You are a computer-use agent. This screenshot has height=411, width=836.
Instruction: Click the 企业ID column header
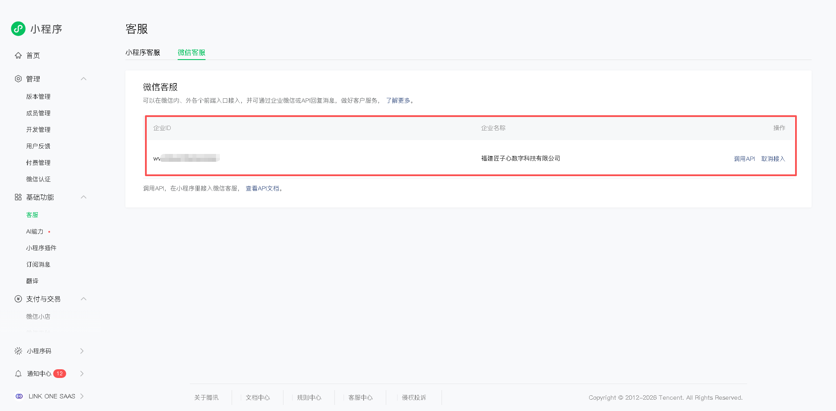point(162,128)
